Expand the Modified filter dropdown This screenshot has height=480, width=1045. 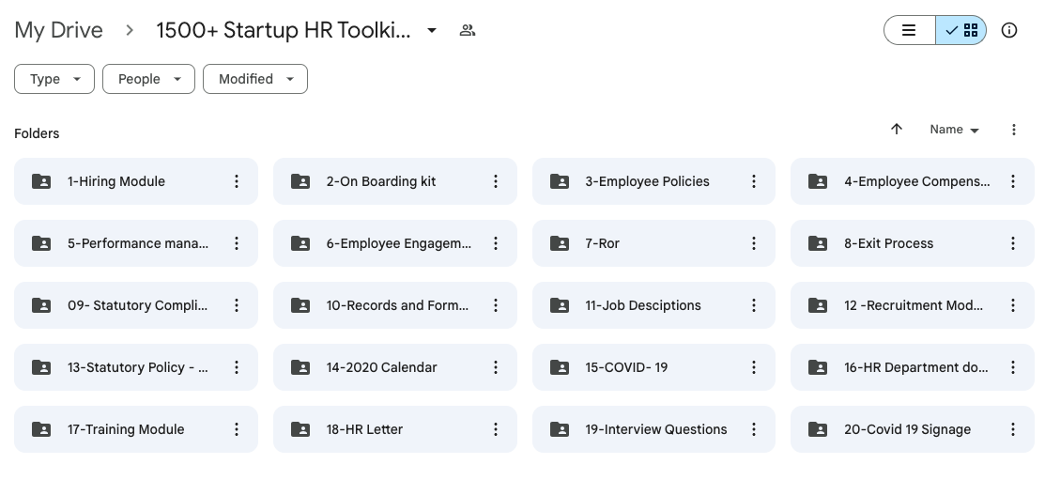pos(255,79)
